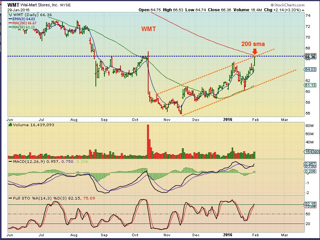Click the Close 66.36 value in header
This screenshot has width=320, height=240.
pyautogui.click(x=219, y=10)
